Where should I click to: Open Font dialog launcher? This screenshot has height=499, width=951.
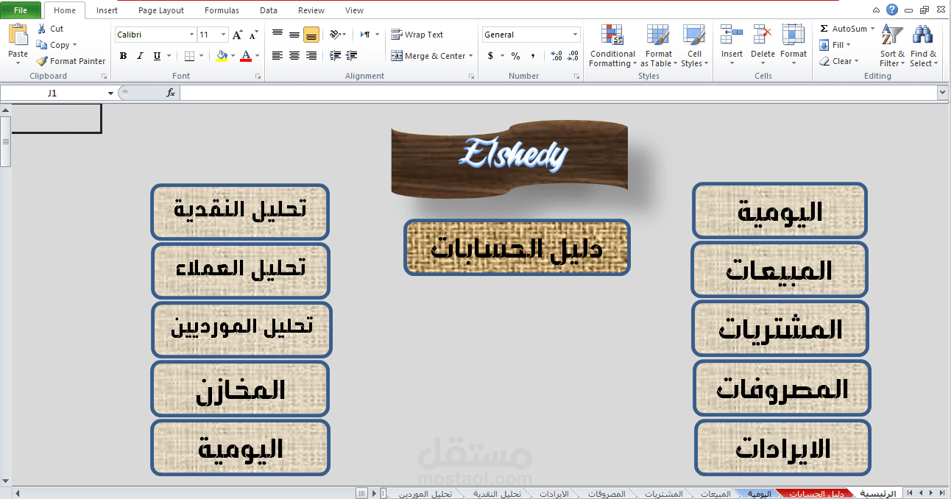[x=258, y=77]
